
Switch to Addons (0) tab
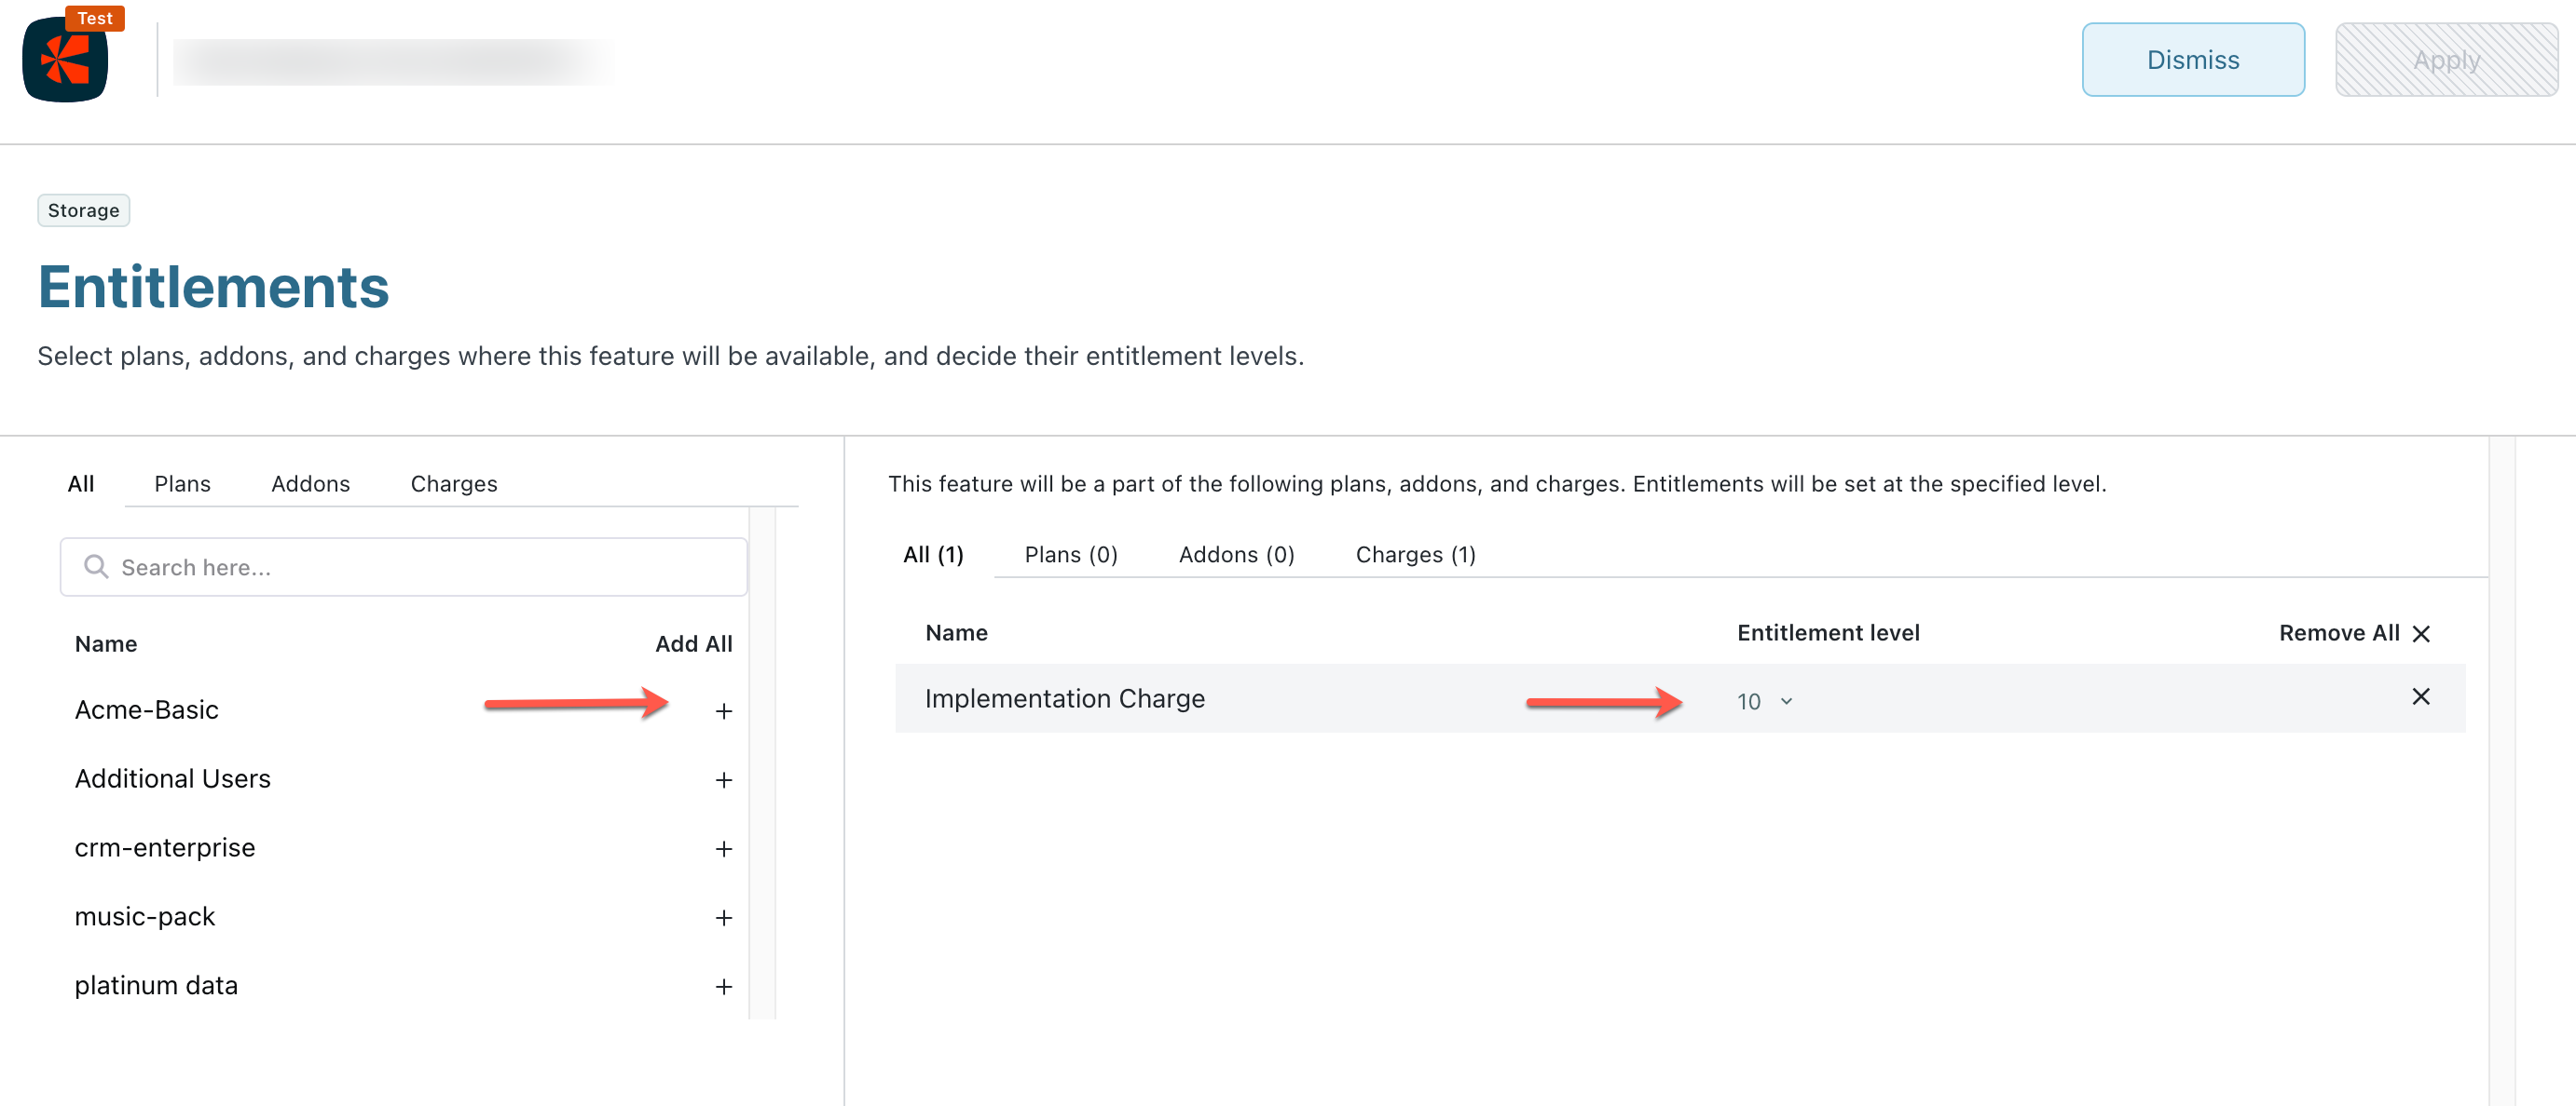pos(1235,555)
